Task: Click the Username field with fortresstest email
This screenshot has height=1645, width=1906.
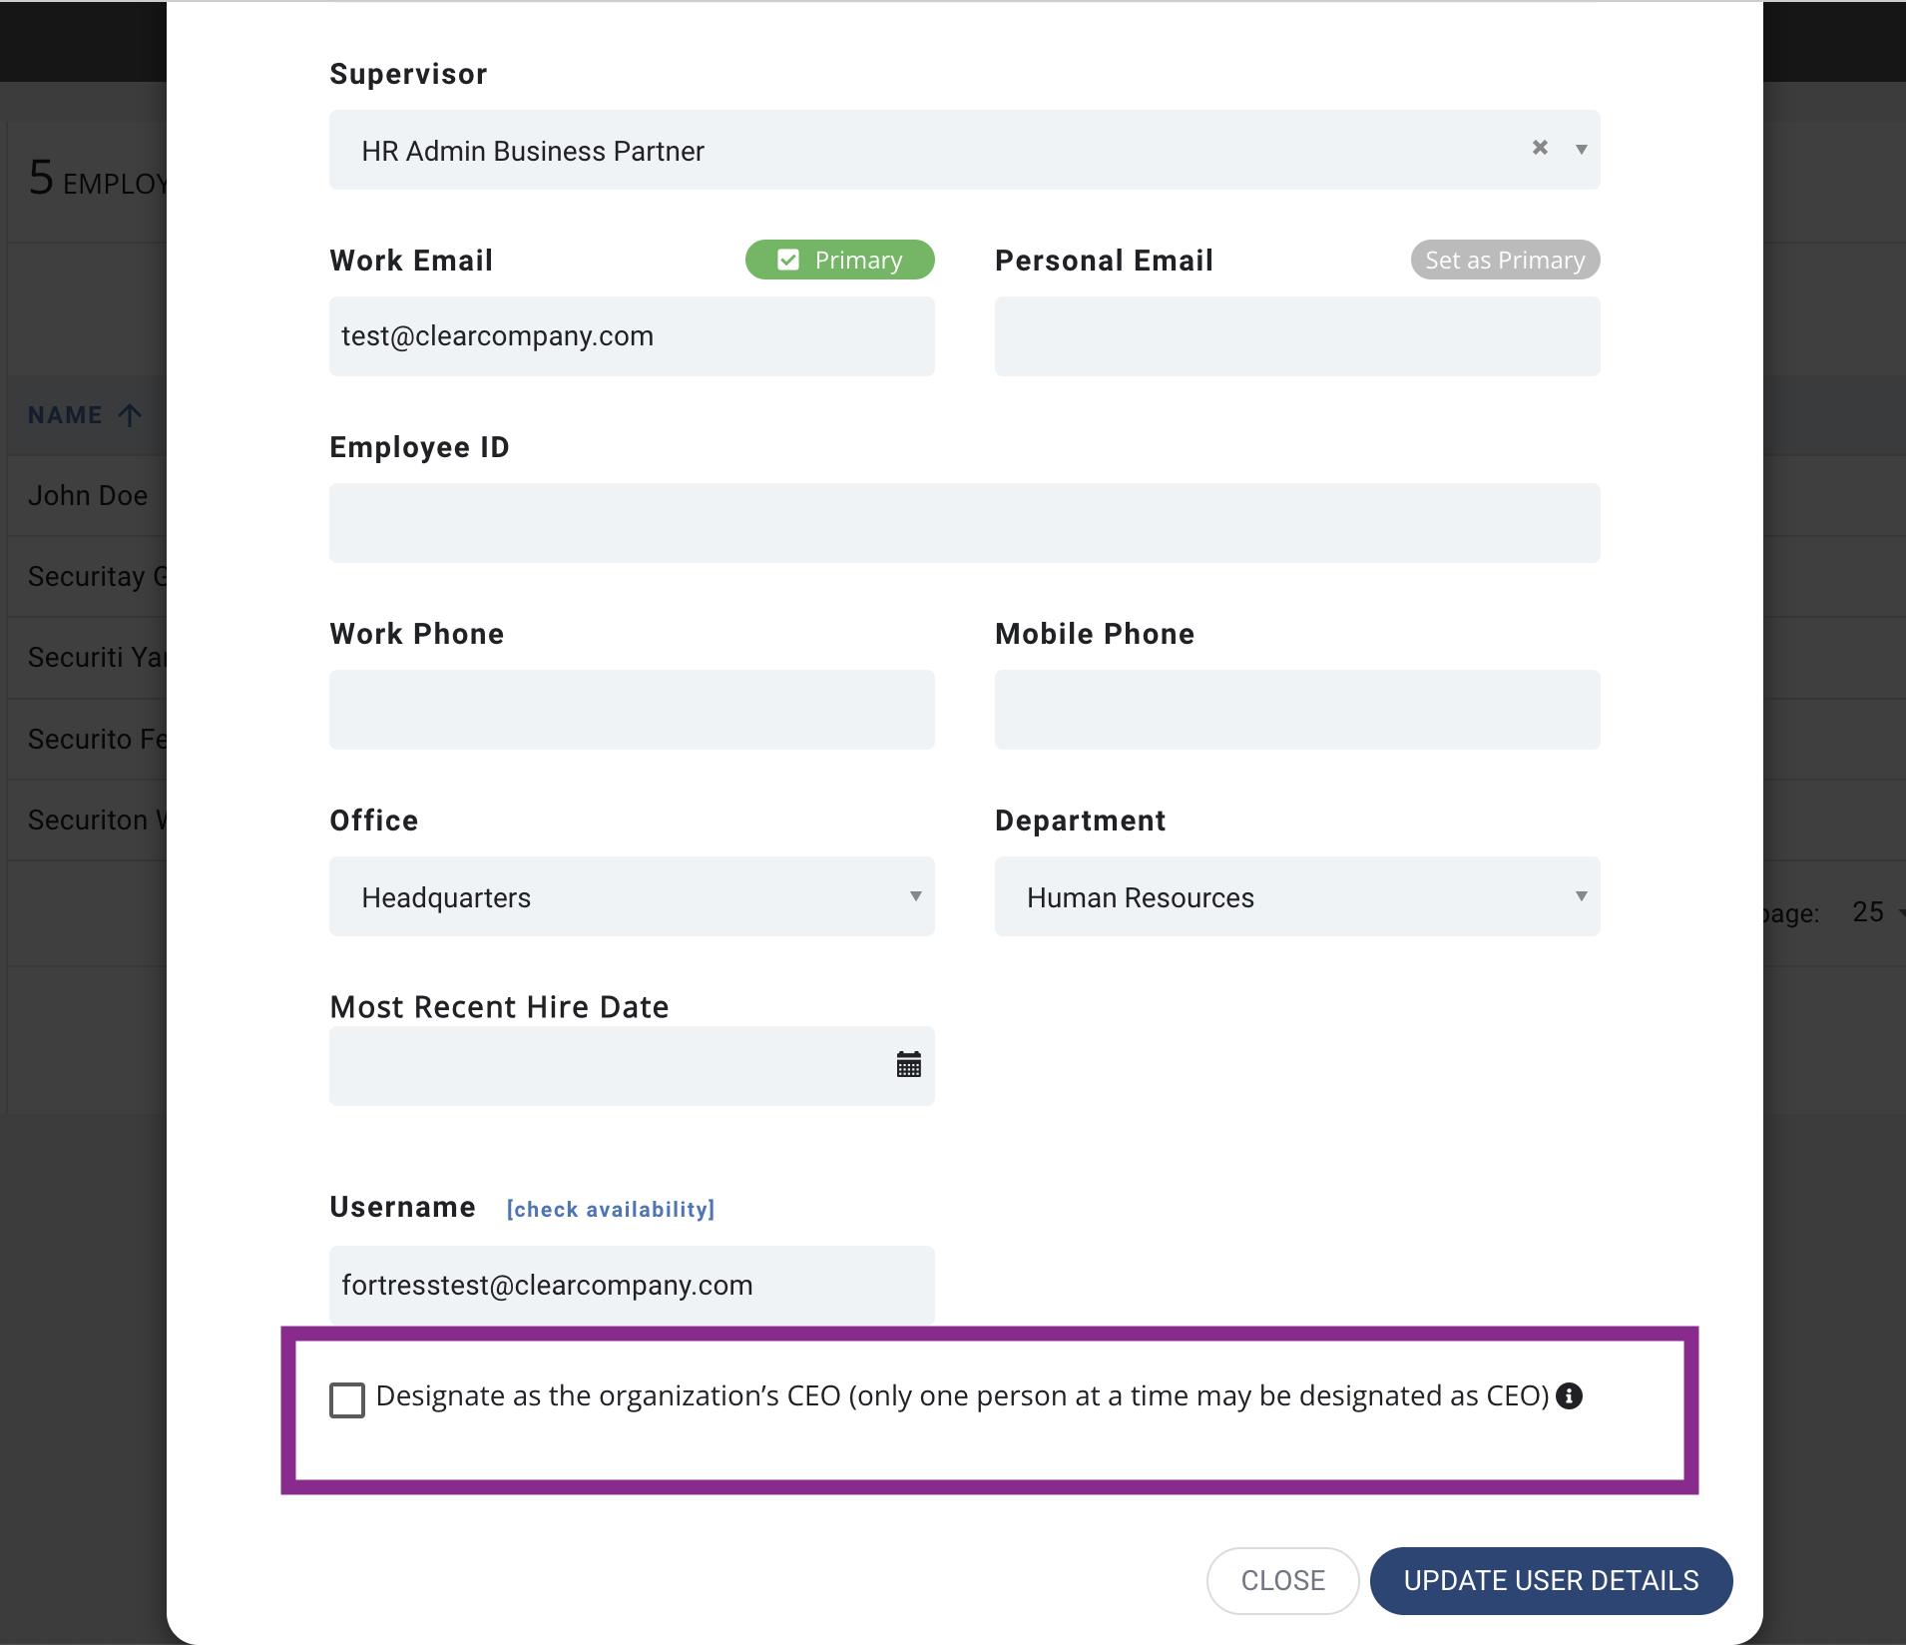Action: 632,1285
